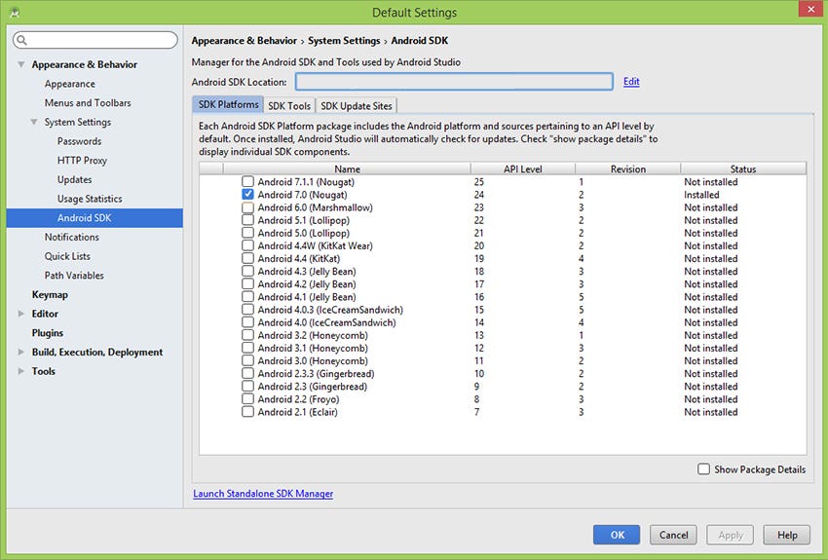Expand the Editor tree arrow
Viewport: 828px width, 560px height.
[x=21, y=314]
